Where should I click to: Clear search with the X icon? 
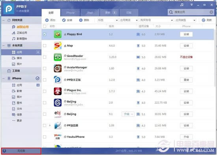click(x=211, y=12)
